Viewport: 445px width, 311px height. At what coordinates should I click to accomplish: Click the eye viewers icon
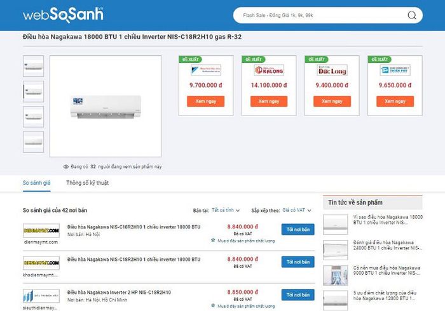66,166
